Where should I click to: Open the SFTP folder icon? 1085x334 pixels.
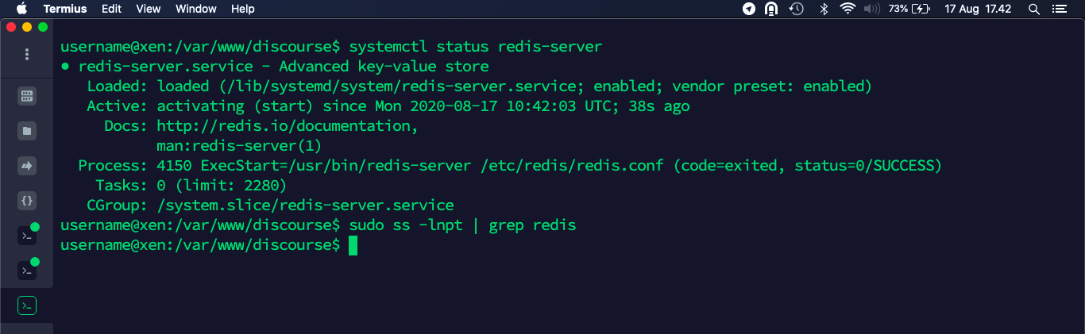[27, 132]
